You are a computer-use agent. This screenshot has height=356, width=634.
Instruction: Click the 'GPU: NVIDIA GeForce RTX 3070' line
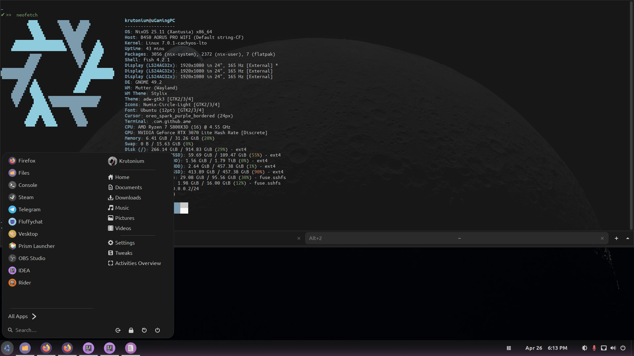[196, 133]
